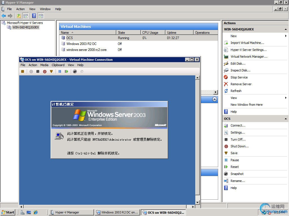289x216 pixels.
Task: Click the red Shut Down icon in VM toolbar
Action: coord(45,71)
